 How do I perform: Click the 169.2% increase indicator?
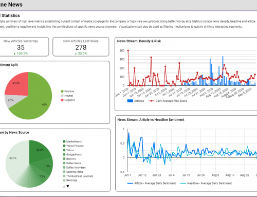click(21, 53)
